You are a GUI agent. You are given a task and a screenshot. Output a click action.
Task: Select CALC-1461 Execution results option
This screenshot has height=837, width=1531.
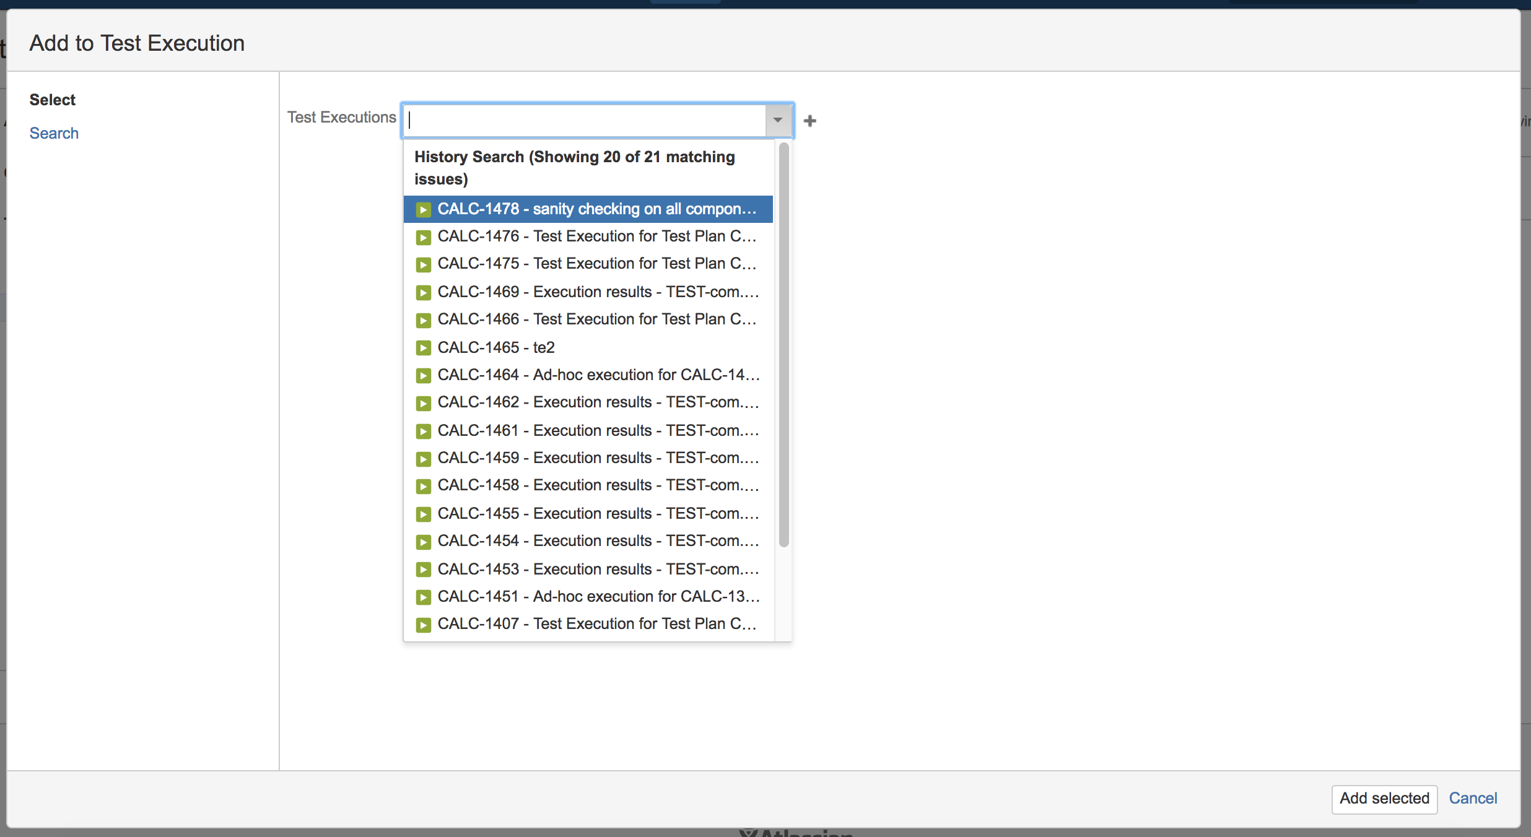click(x=588, y=430)
